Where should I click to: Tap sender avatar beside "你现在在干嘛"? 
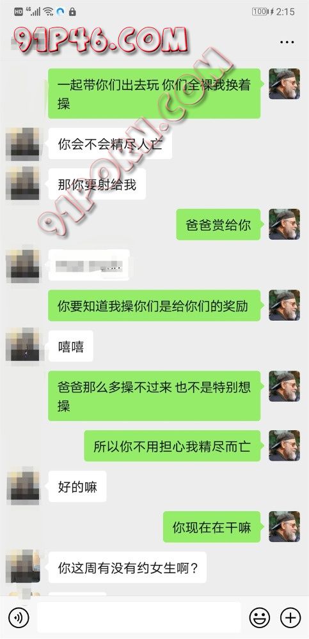coord(284,527)
